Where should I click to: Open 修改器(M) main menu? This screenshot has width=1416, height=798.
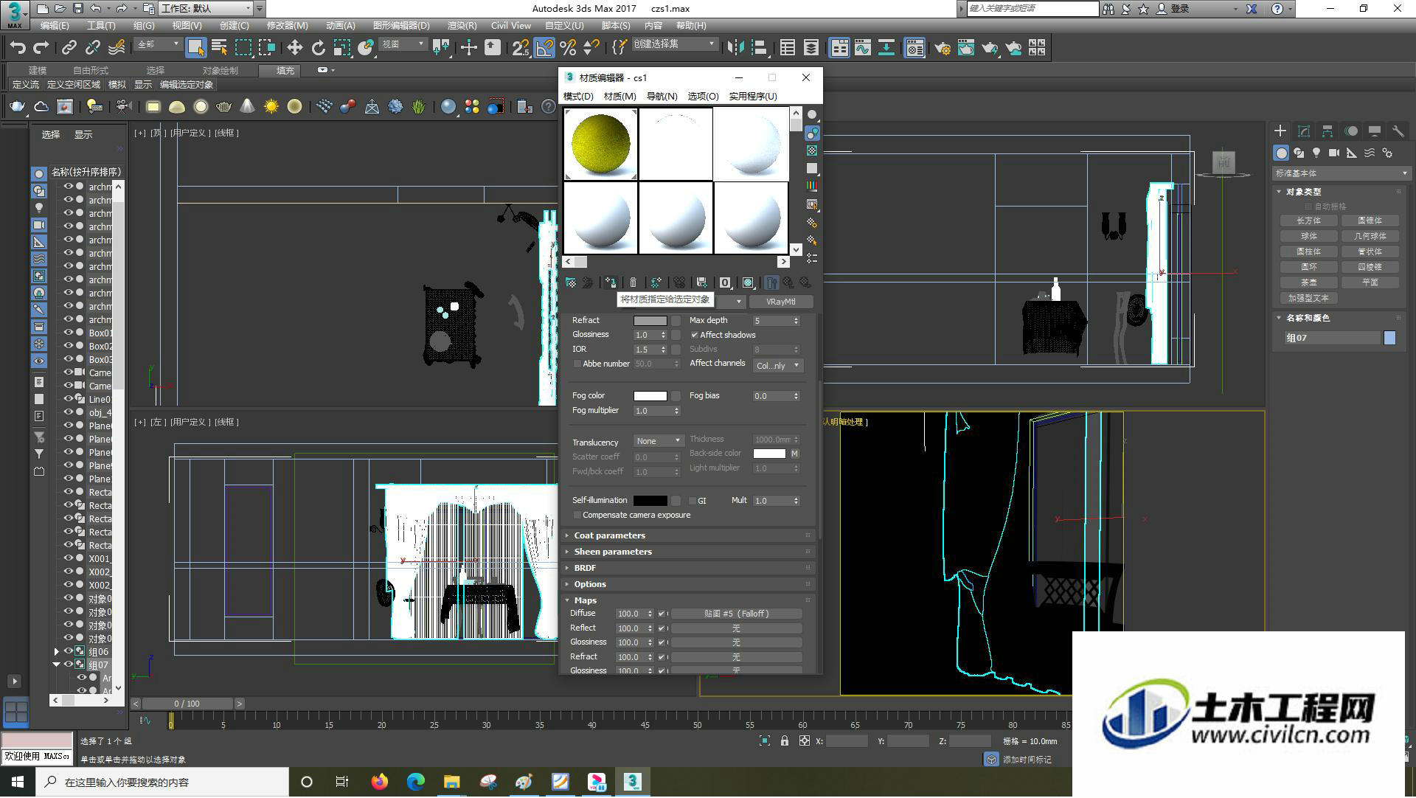[287, 26]
